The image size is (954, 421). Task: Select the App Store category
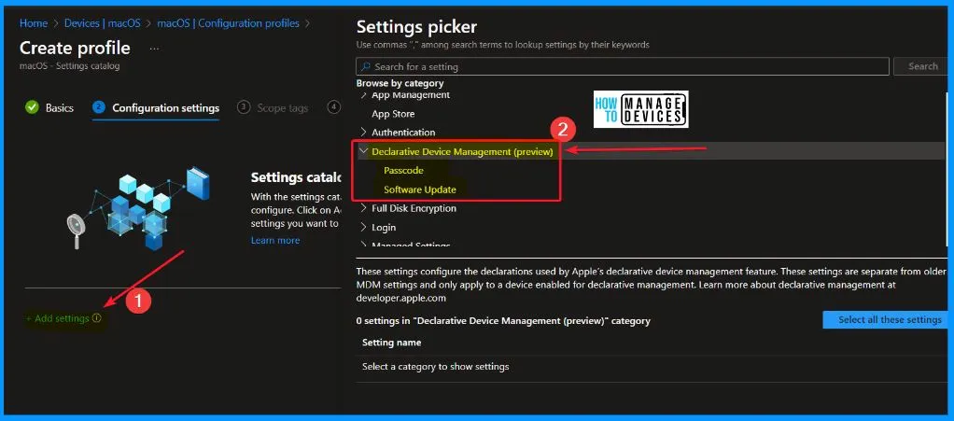393,114
